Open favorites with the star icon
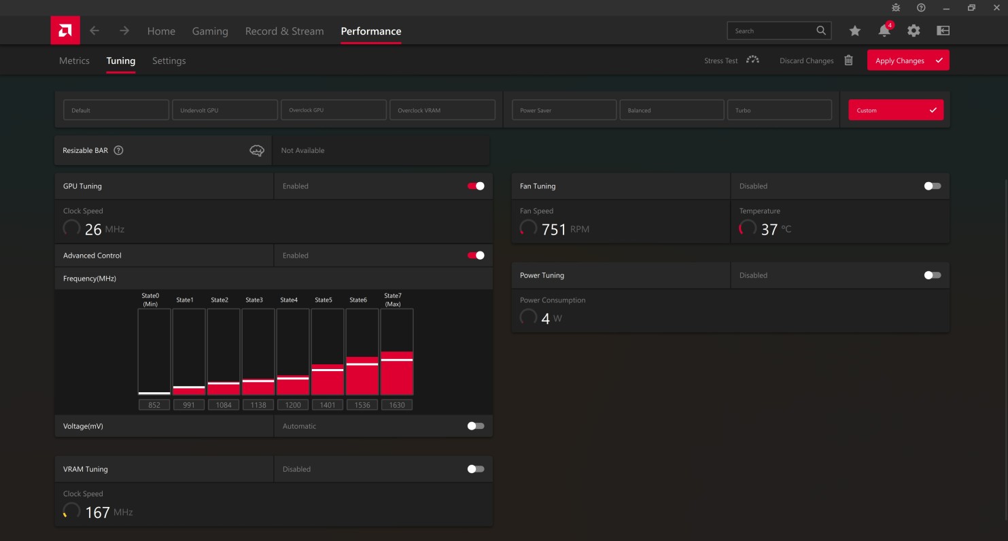This screenshot has height=541, width=1008. [x=855, y=31]
